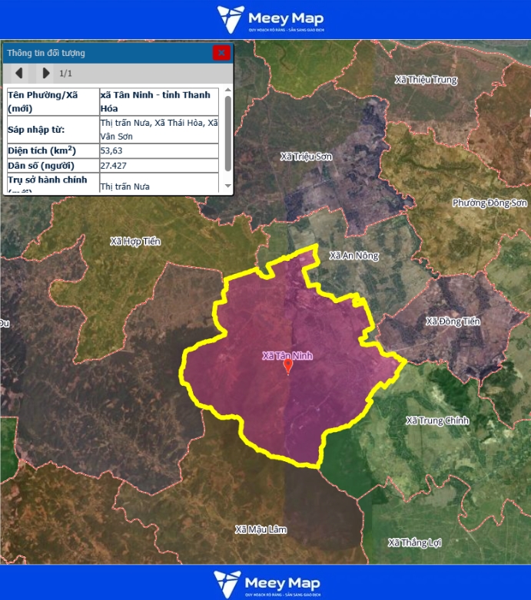Click the Diện tích value 53,63 cell
The image size is (531, 600).
pos(158,150)
